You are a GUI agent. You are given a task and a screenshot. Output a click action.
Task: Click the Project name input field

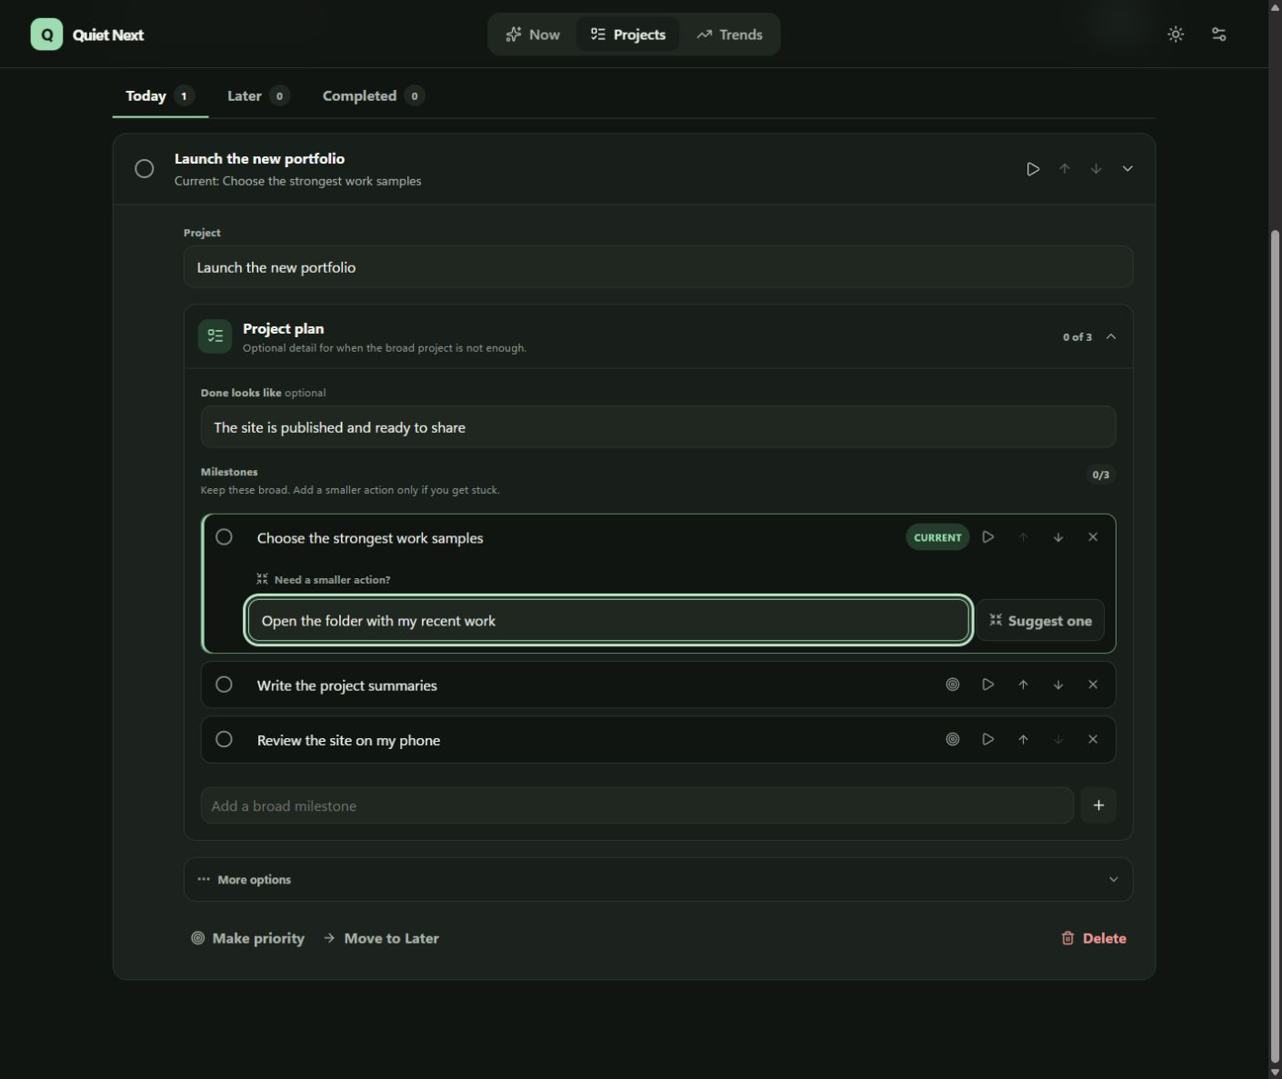pyautogui.click(x=658, y=267)
